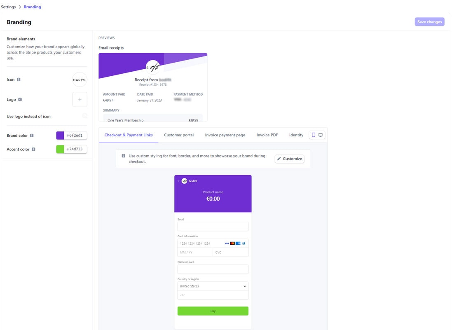Click the purple Brand color swatch
Screen dimensions: 452x330
pyautogui.click(x=60, y=136)
